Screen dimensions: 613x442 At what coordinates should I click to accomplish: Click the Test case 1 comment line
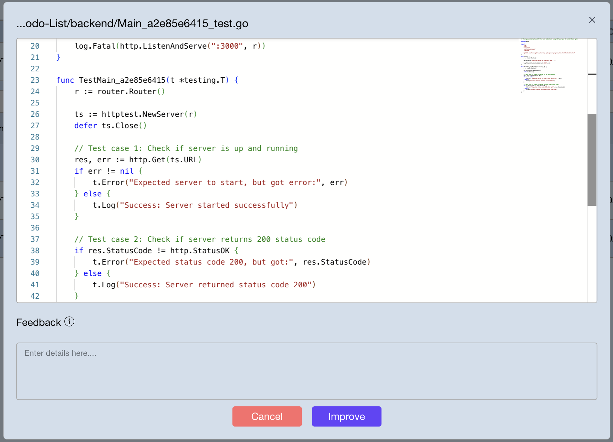186,148
